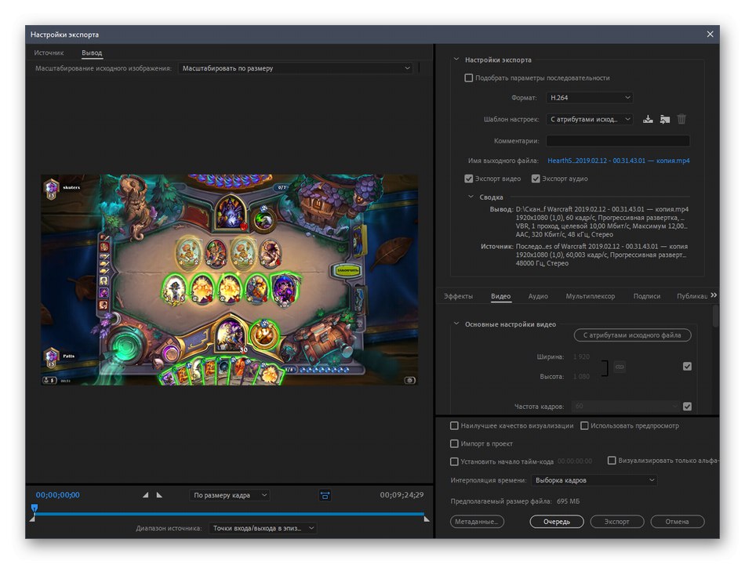Click the Set Out Point triangle icon
The image size is (745, 564).
(160, 495)
